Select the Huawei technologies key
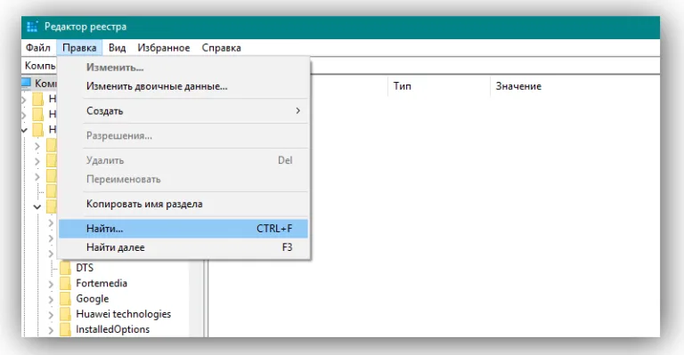The width and height of the screenshot is (684, 355). click(x=124, y=314)
